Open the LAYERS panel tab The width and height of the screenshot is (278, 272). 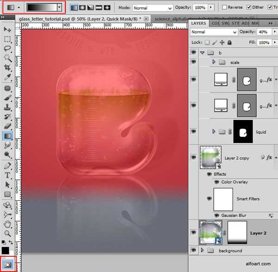[199, 23]
